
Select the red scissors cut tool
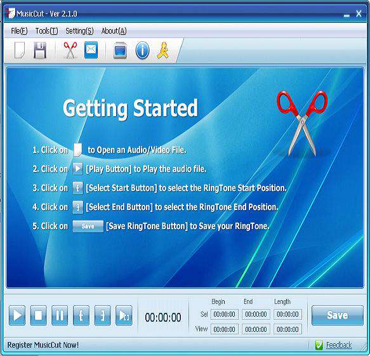70,50
